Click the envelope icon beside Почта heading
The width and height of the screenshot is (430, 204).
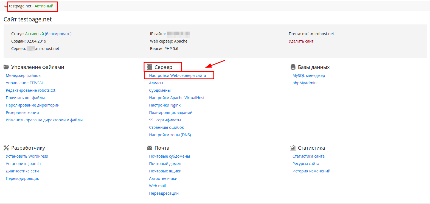point(150,148)
